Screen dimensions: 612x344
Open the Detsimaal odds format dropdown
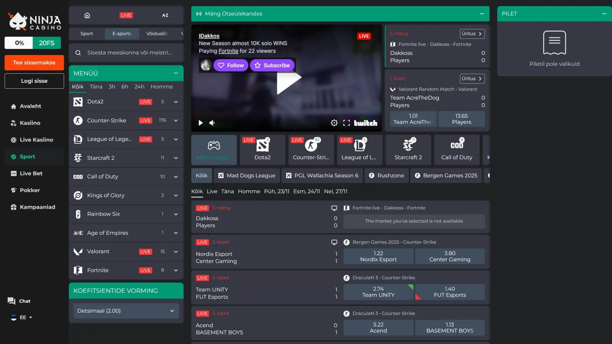[x=126, y=311]
